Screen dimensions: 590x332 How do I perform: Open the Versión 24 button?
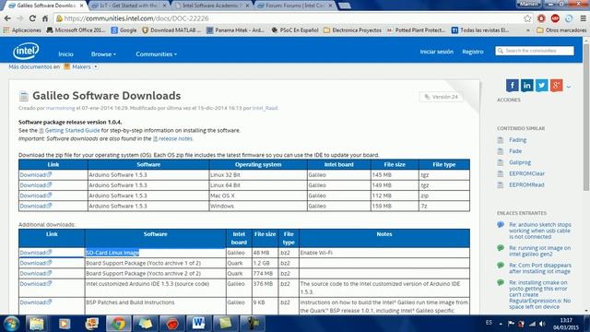(x=441, y=97)
